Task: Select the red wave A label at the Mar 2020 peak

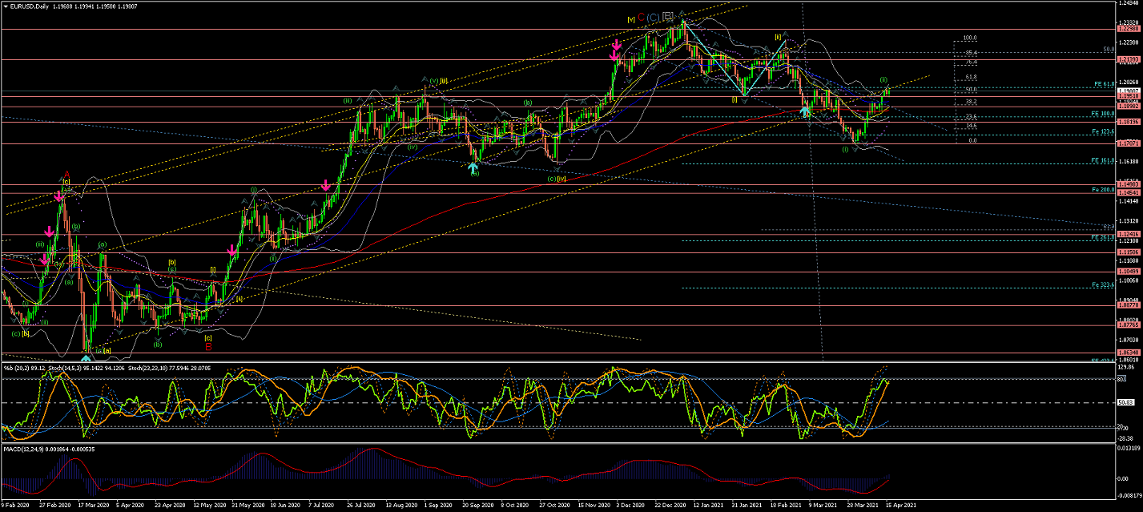Action: point(66,174)
